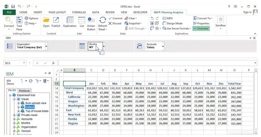Click the Total Year column header cell
Image resolution: width=261 pixels, height=137 pixels.
coord(234,83)
